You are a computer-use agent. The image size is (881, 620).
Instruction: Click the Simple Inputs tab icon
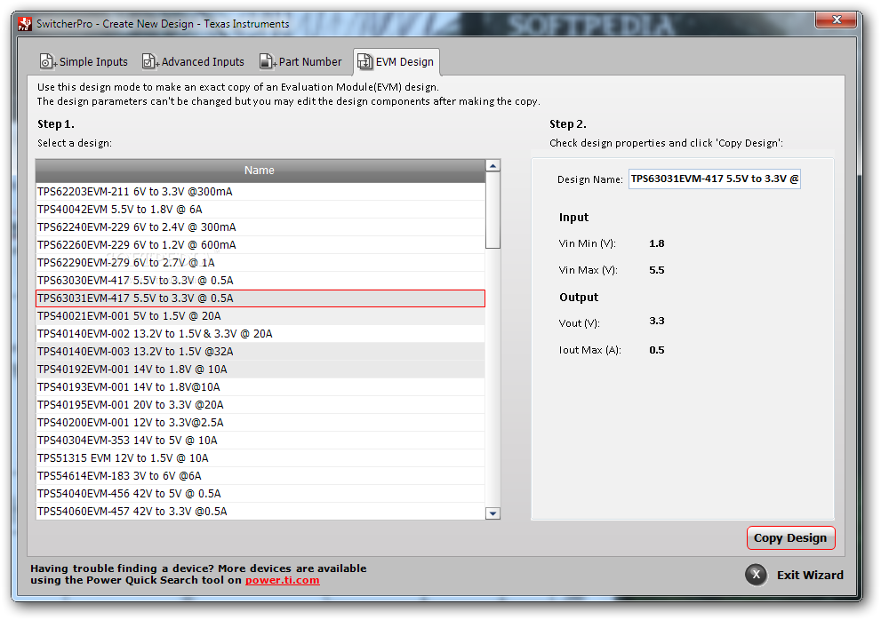(47, 61)
